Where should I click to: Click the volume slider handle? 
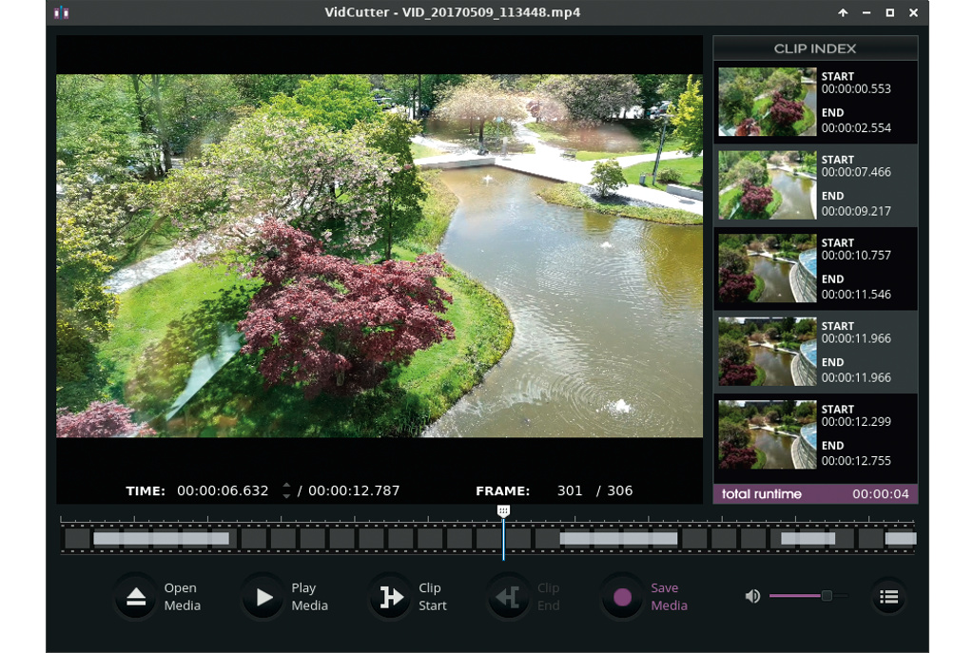point(827,596)
